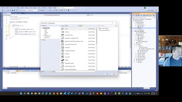Screen dimensions: 182x102
Task: Click the Search Solution Explorer box
Action: 144,18
